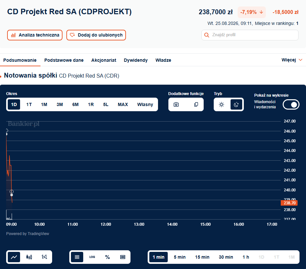This screenshot has width=306, height=269.
Task: Expand the Więcej dropdown
Action: point(292,60)
